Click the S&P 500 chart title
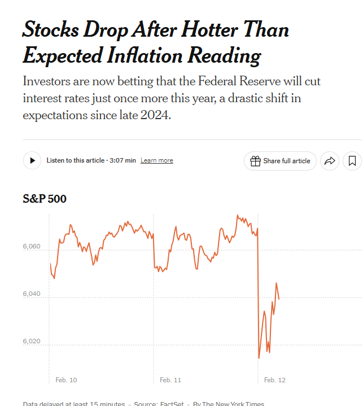The height and width of the screenshot is (406, 363). (45, 199)
